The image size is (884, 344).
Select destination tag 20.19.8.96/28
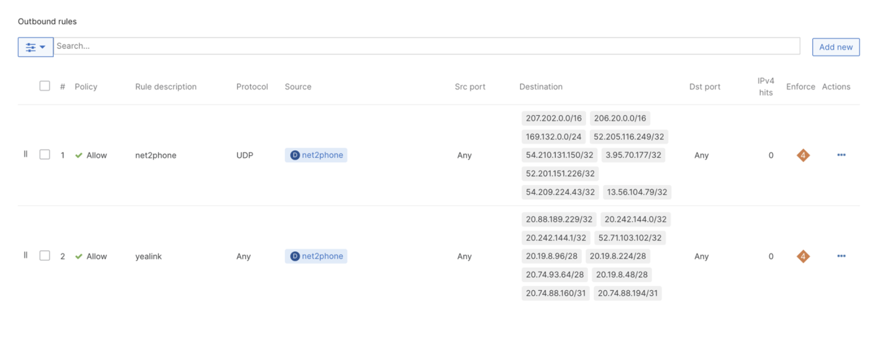[551, 256]
